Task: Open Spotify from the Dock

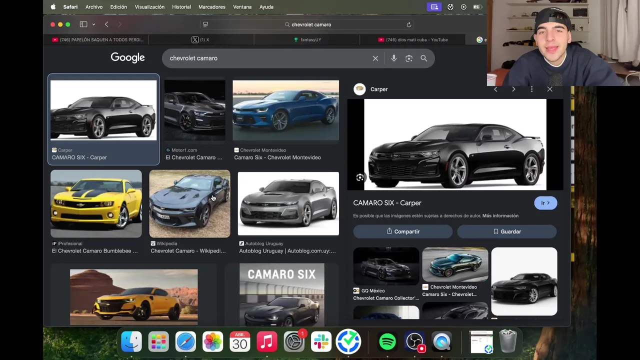Action: 387,342
